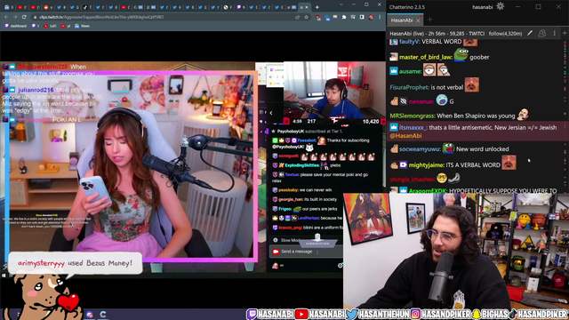Click username MRSlemongrass in chat

coord(413,116)
